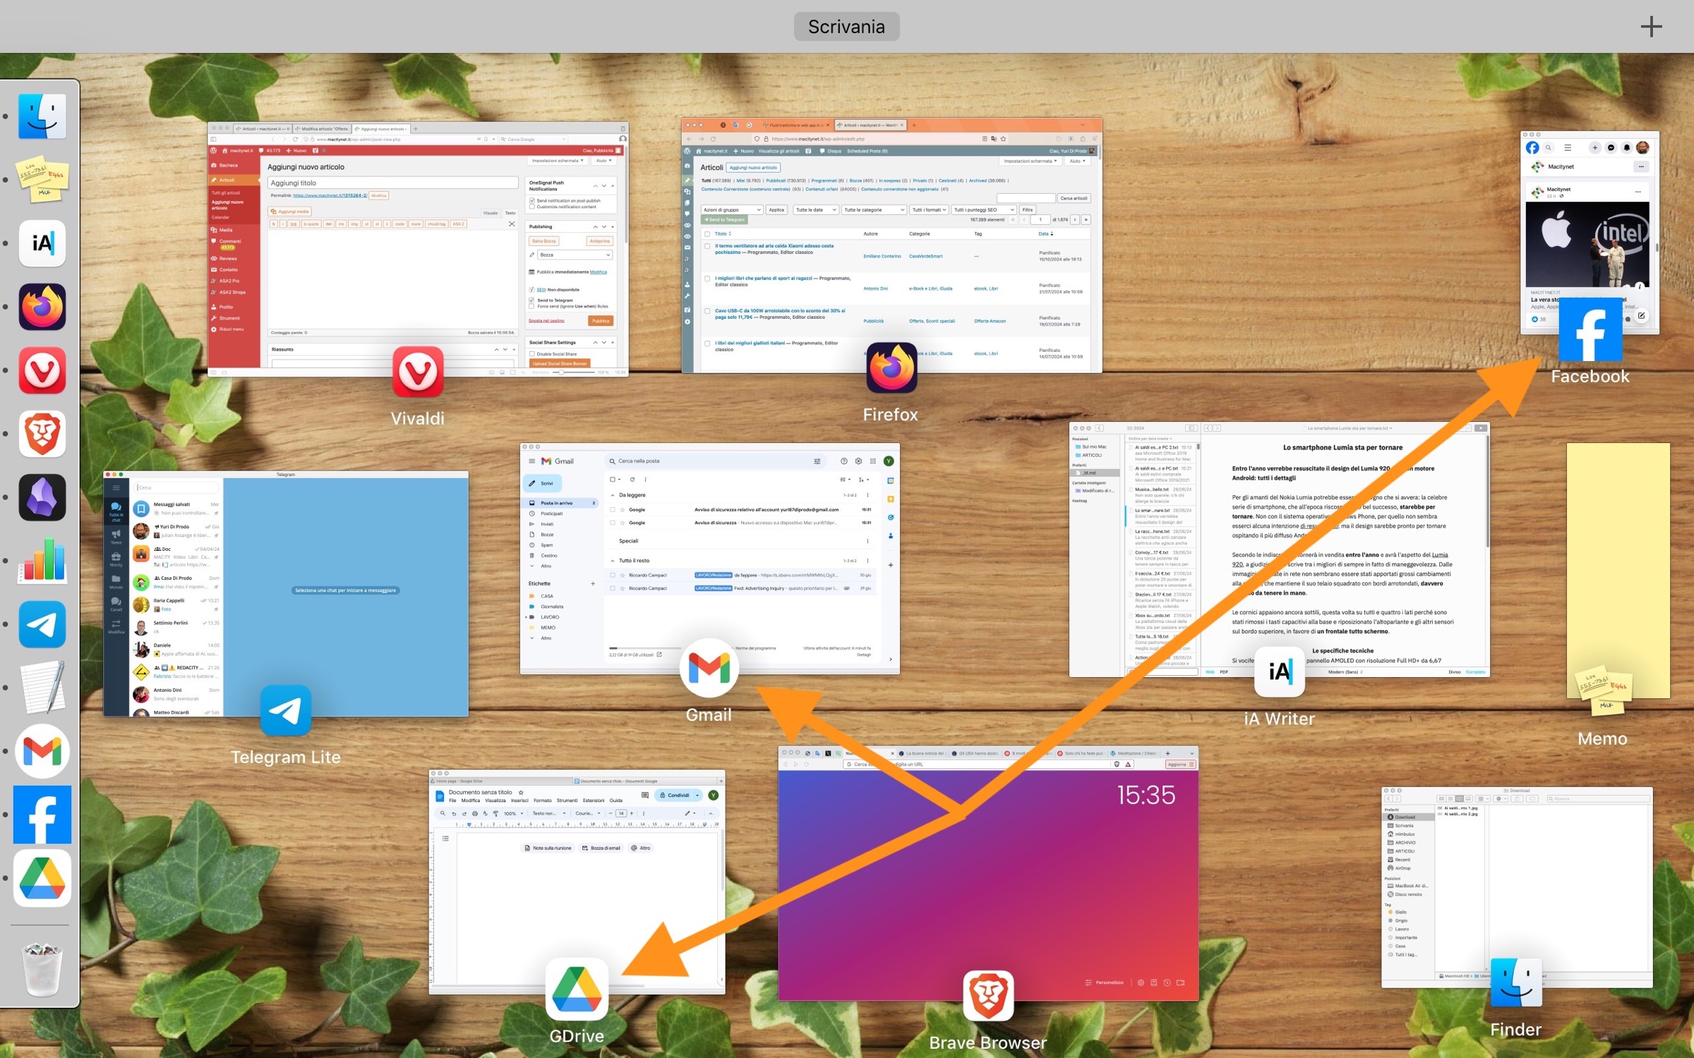Select the Finder Download window

click(x=1516, y=887)
